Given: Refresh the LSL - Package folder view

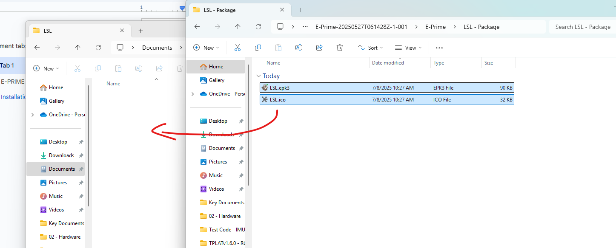Looking at the screenshot, I should coord(258,27).
